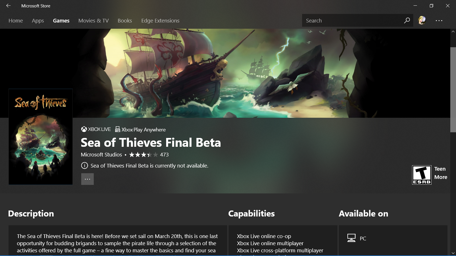Click the ESRB Teen rating icon
This screenshot has height=256, width=456.
point(422,175)
